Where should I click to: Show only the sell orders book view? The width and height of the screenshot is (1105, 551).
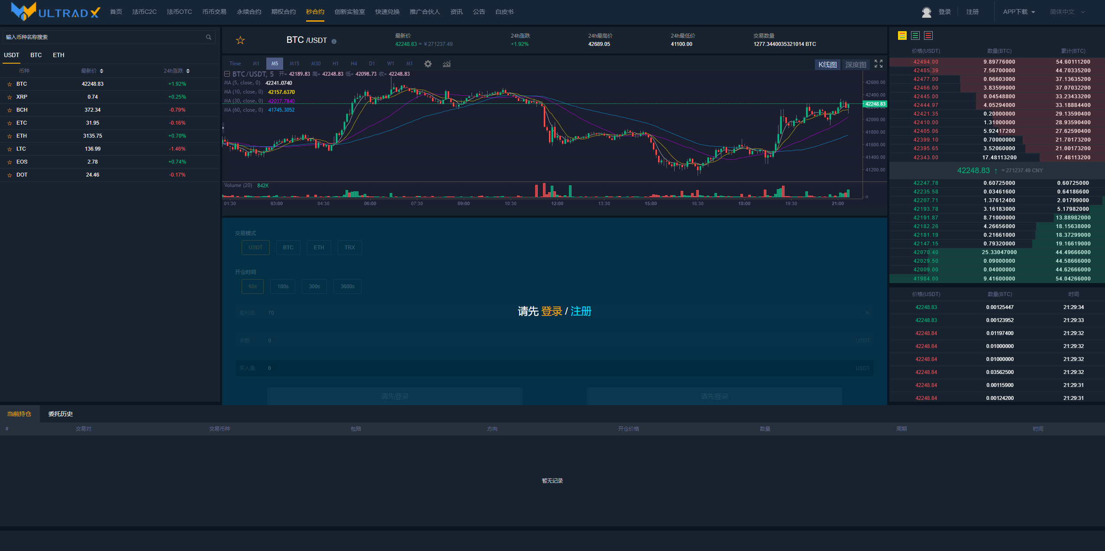[928, 36]
